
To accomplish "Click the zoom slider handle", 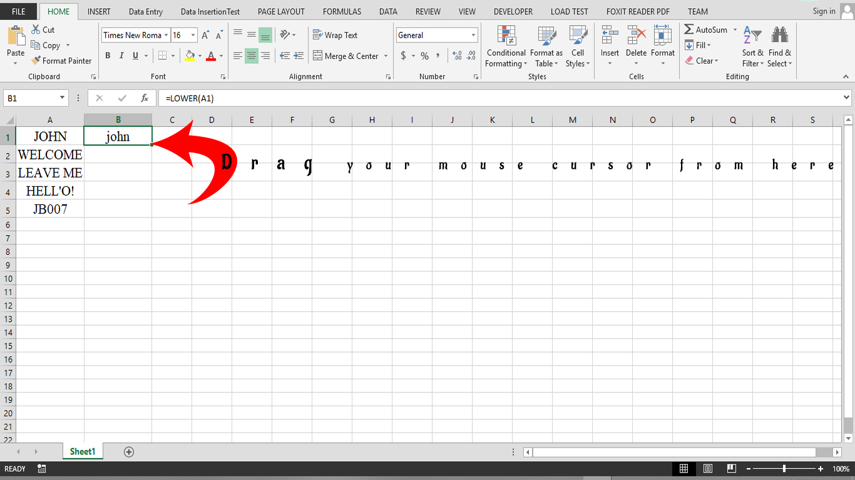I will click(x=784, y=469).
